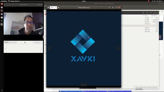
Task: Go to next image using right arrow
Action: click(118, 48)
